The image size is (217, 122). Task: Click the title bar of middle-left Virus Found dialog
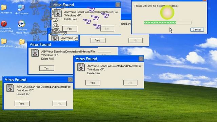[53, 44]
